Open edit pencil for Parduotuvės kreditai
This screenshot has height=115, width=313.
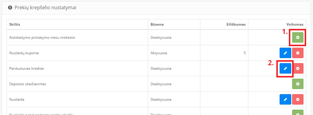click(285, 69)
